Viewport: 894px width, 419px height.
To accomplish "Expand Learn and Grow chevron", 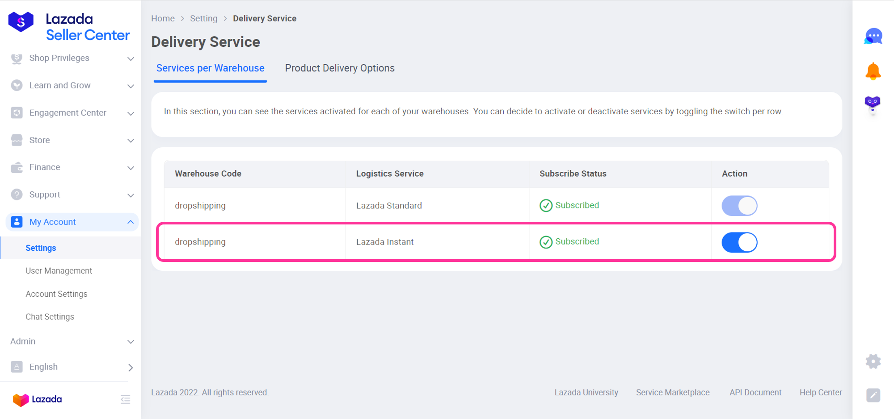I will 131,86.
